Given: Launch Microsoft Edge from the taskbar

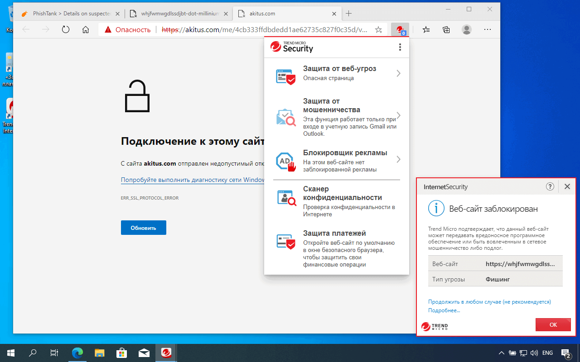Looking at the screenshot, I should click(x=78, y=353).
